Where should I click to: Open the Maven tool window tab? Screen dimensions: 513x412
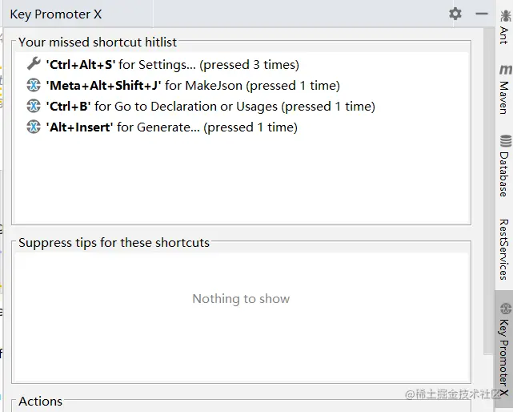pyautogui.click(x=504, y=89)
